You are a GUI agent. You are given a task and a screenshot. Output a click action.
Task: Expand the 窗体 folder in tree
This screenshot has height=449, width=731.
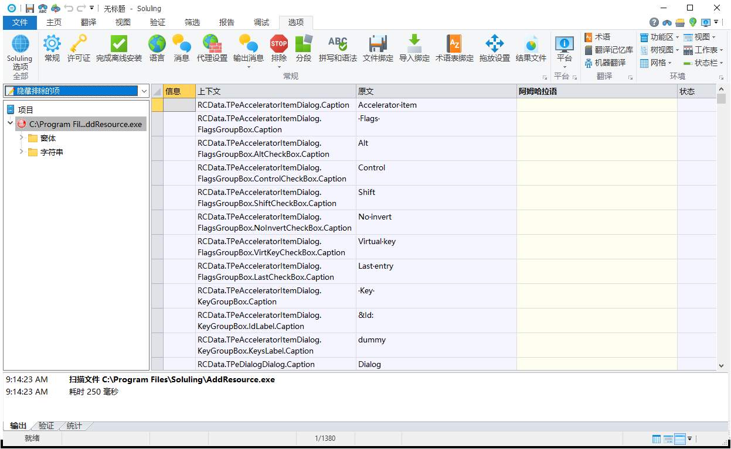[22, 138]
